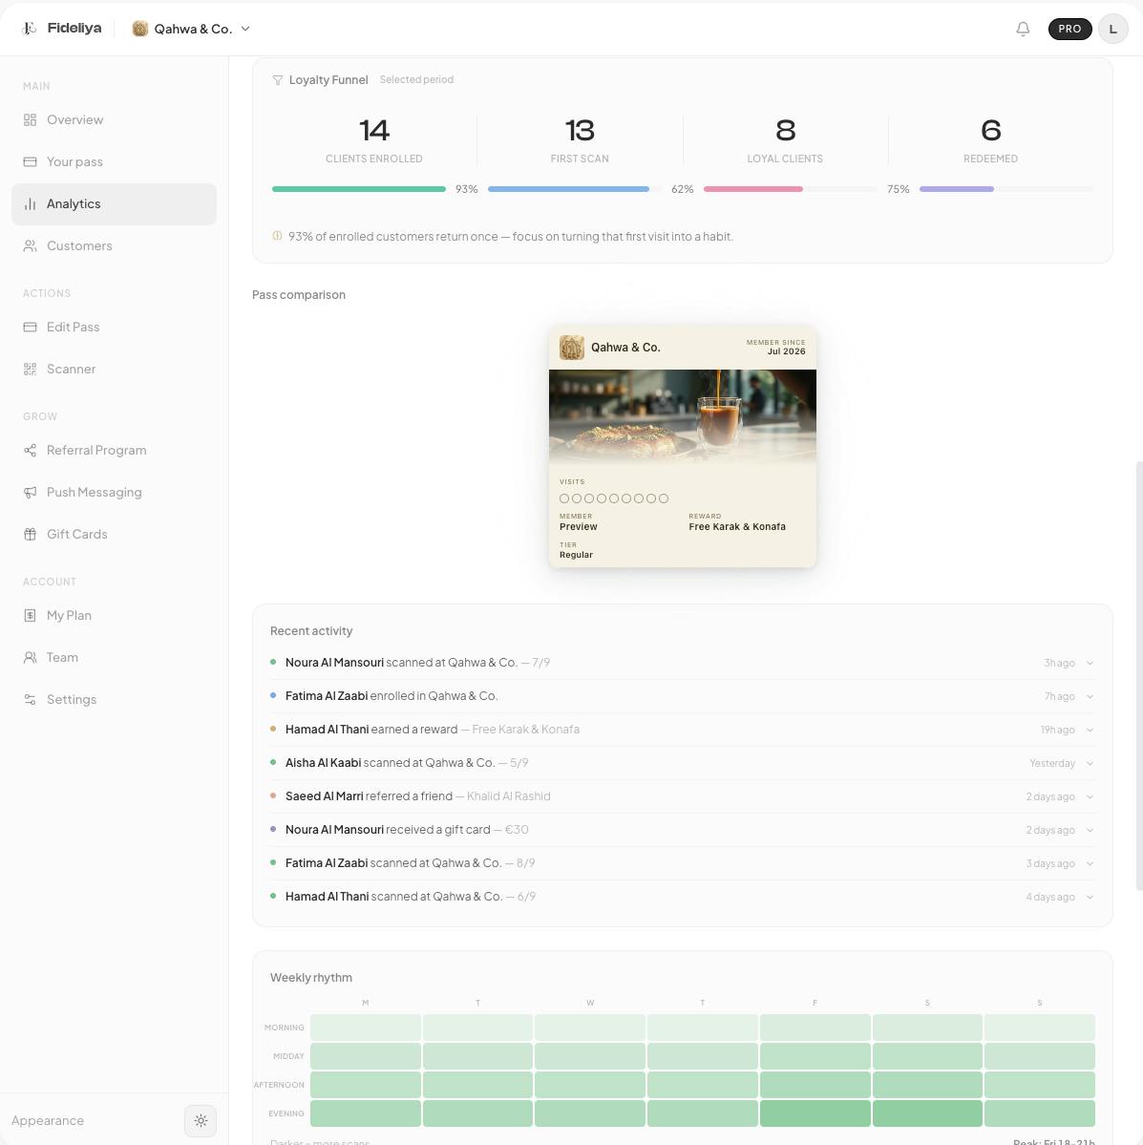Click the PRO plan badge
The height and width of the screenshot is (1145, 1143).
click(1070, 29)
